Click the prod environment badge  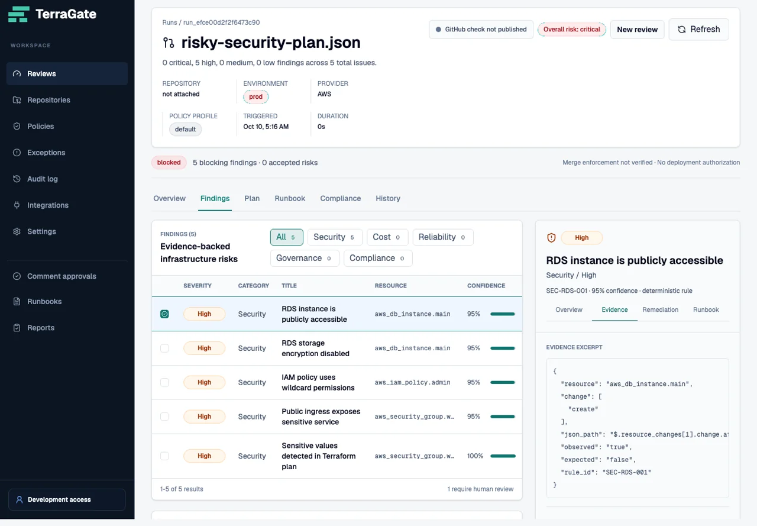[x=256, y=97]
